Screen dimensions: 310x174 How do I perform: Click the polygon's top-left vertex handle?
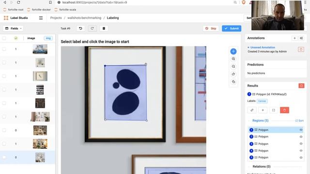point(105,66)
